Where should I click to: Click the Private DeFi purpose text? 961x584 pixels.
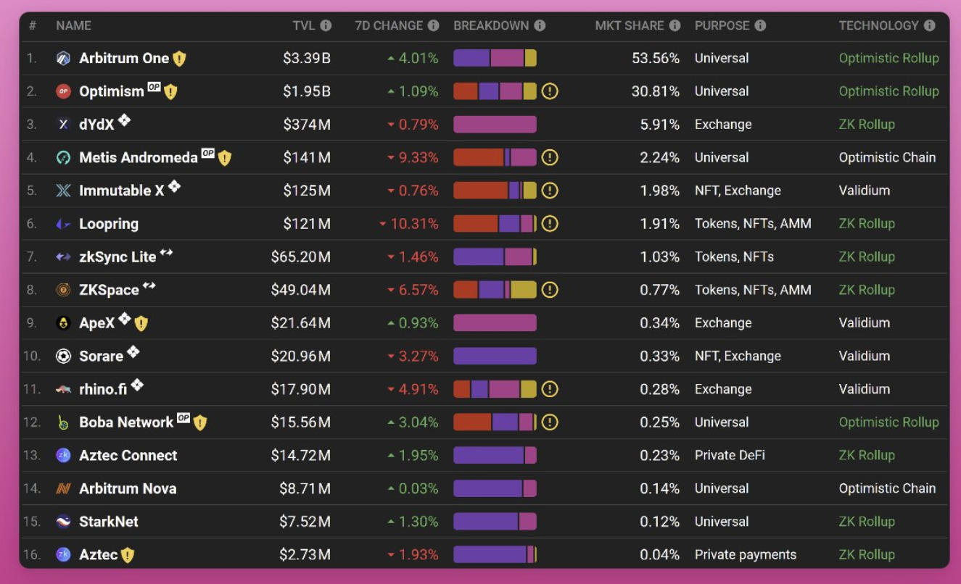point(730,456)
